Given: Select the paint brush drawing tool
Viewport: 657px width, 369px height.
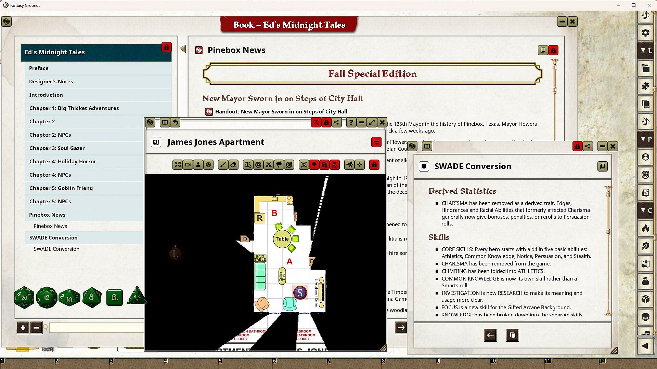Looking at the screenshot, I should [223, 165].
